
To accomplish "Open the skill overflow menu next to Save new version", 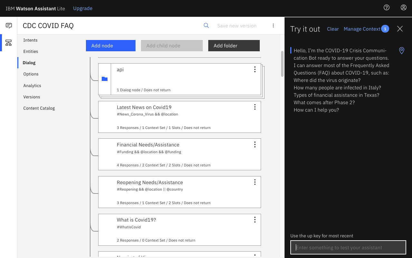I will (x=273, y=25).
